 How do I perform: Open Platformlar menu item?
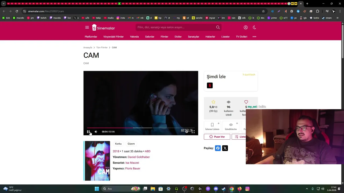pos(91,37)
